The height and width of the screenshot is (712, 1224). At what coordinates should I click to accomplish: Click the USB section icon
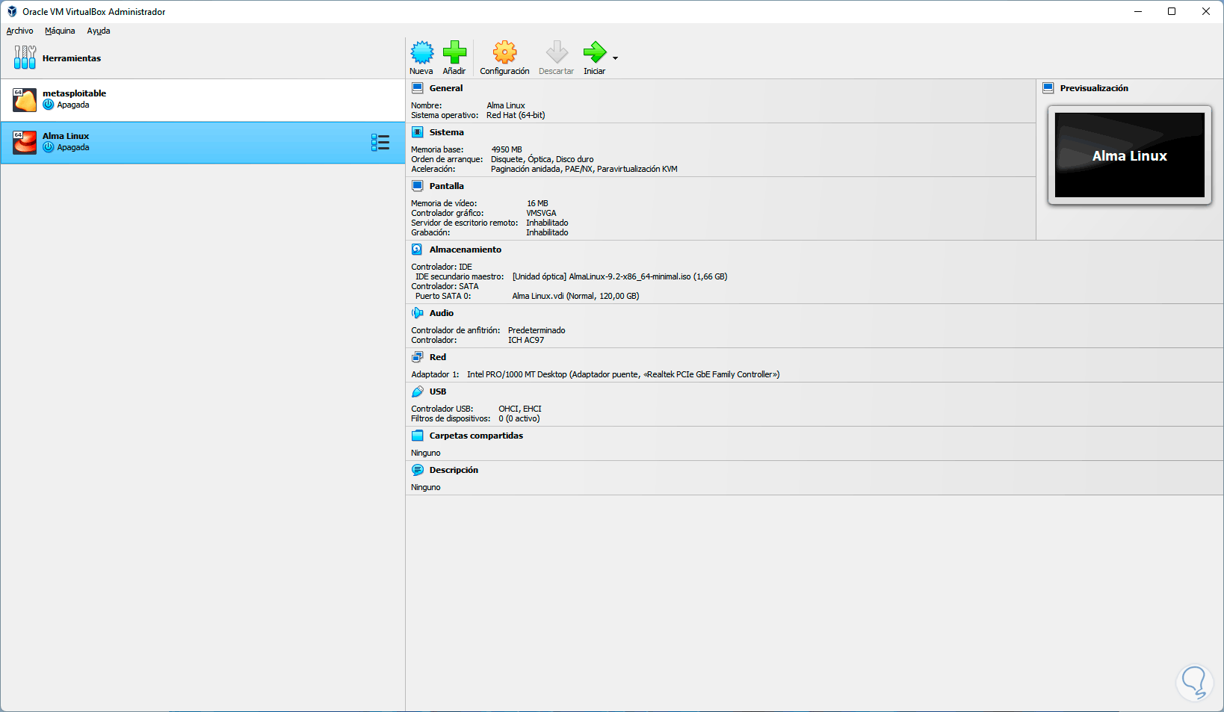point(418,391)
